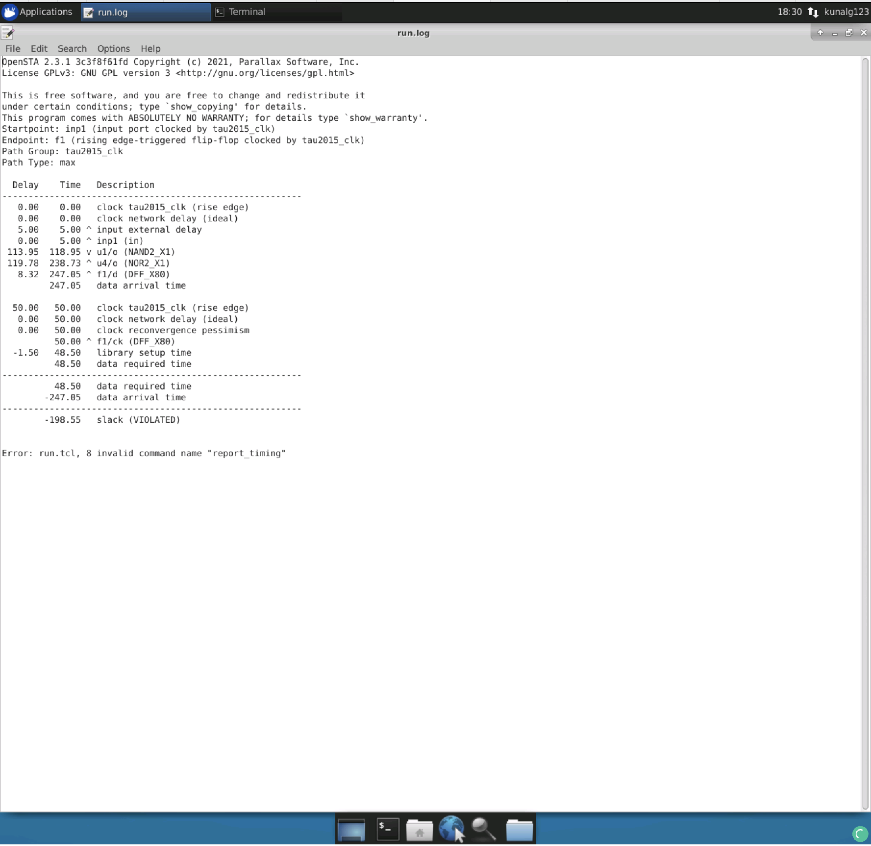The width and height of the screenshot is (871, 846).
Task: Open the Search menu
Action: [x=72, y=48]
